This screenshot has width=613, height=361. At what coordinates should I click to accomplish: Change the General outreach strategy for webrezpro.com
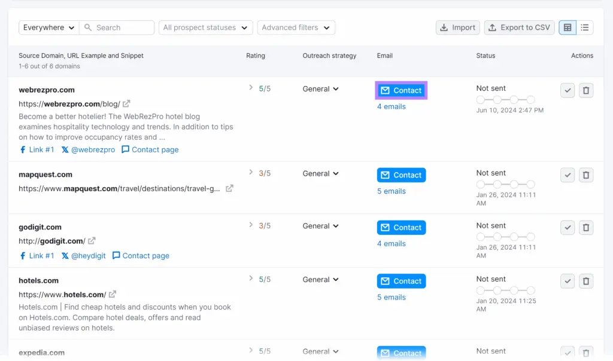(320, 89)
